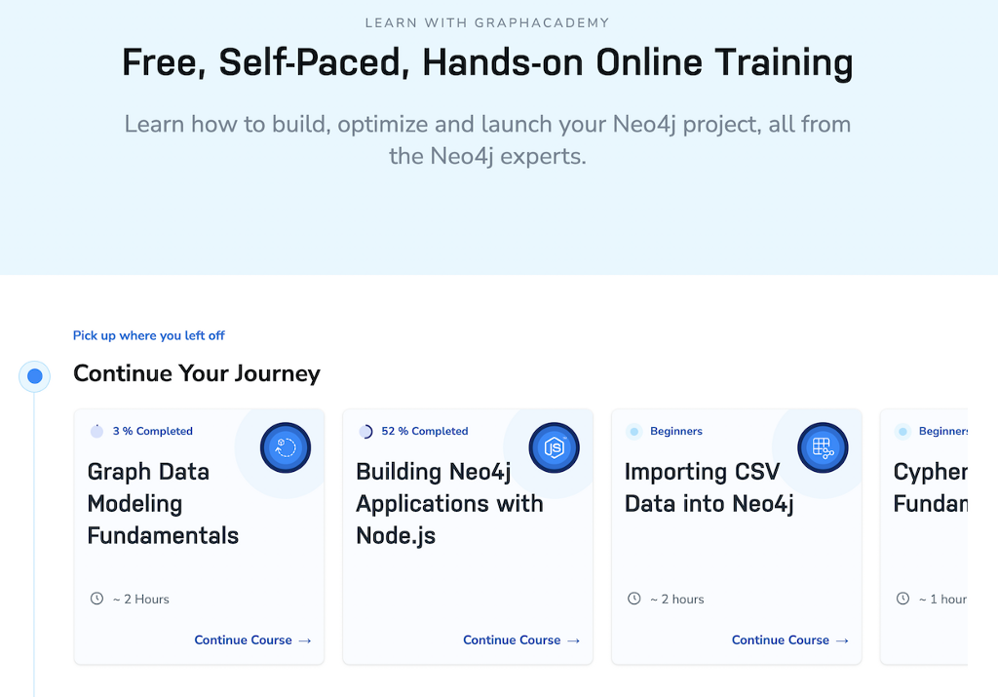Open Importing CSV Data into Neo4j title
Image resolution: width=998 pixels, height=697 pixels.
710,487
